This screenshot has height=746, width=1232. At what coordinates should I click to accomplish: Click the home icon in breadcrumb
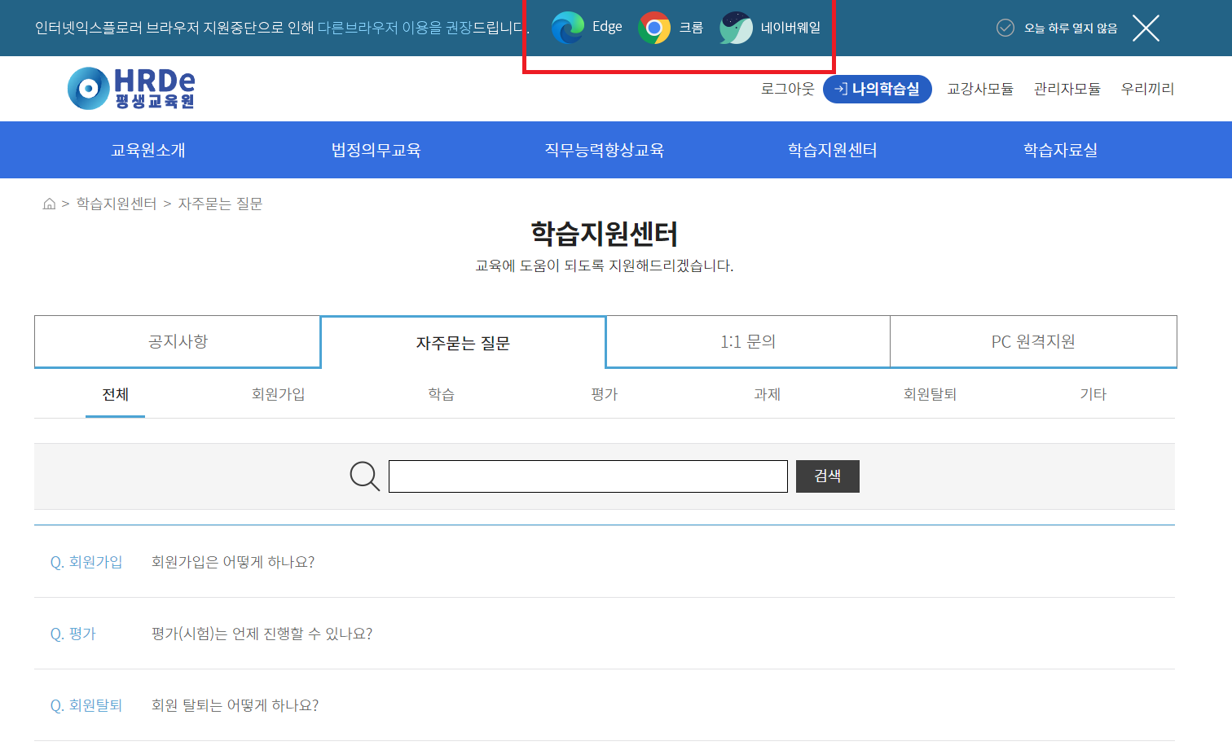click(49, 204)
